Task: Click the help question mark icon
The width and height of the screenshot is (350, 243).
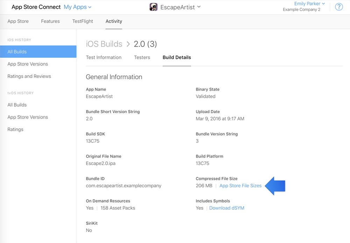Action: (x=339, y=7)
